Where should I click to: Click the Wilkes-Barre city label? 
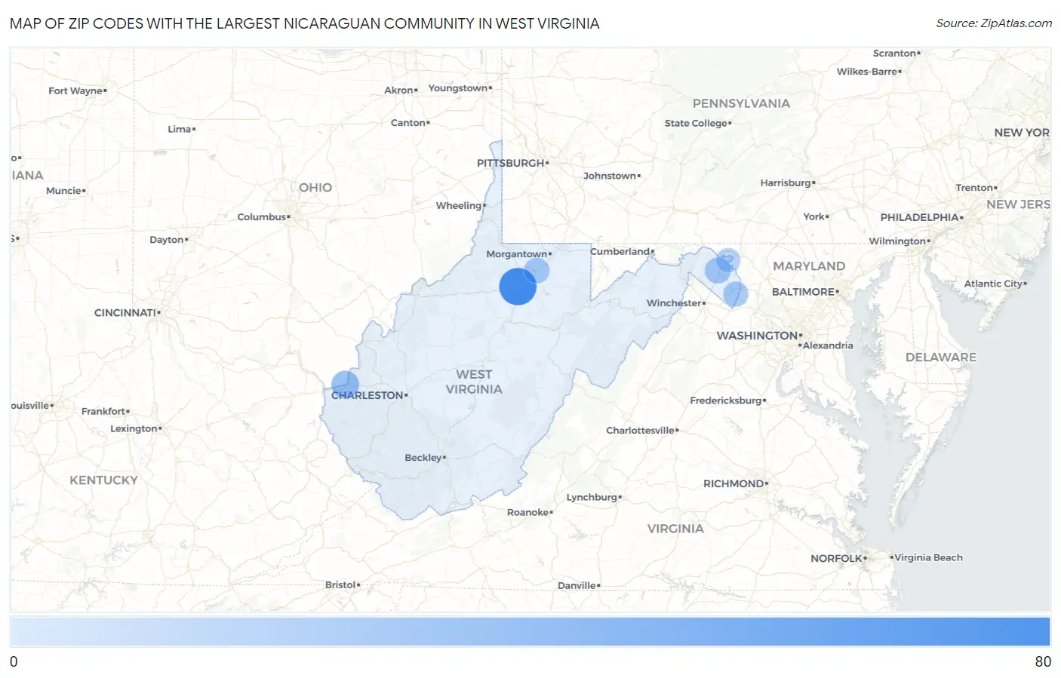(x=867, y=72)
